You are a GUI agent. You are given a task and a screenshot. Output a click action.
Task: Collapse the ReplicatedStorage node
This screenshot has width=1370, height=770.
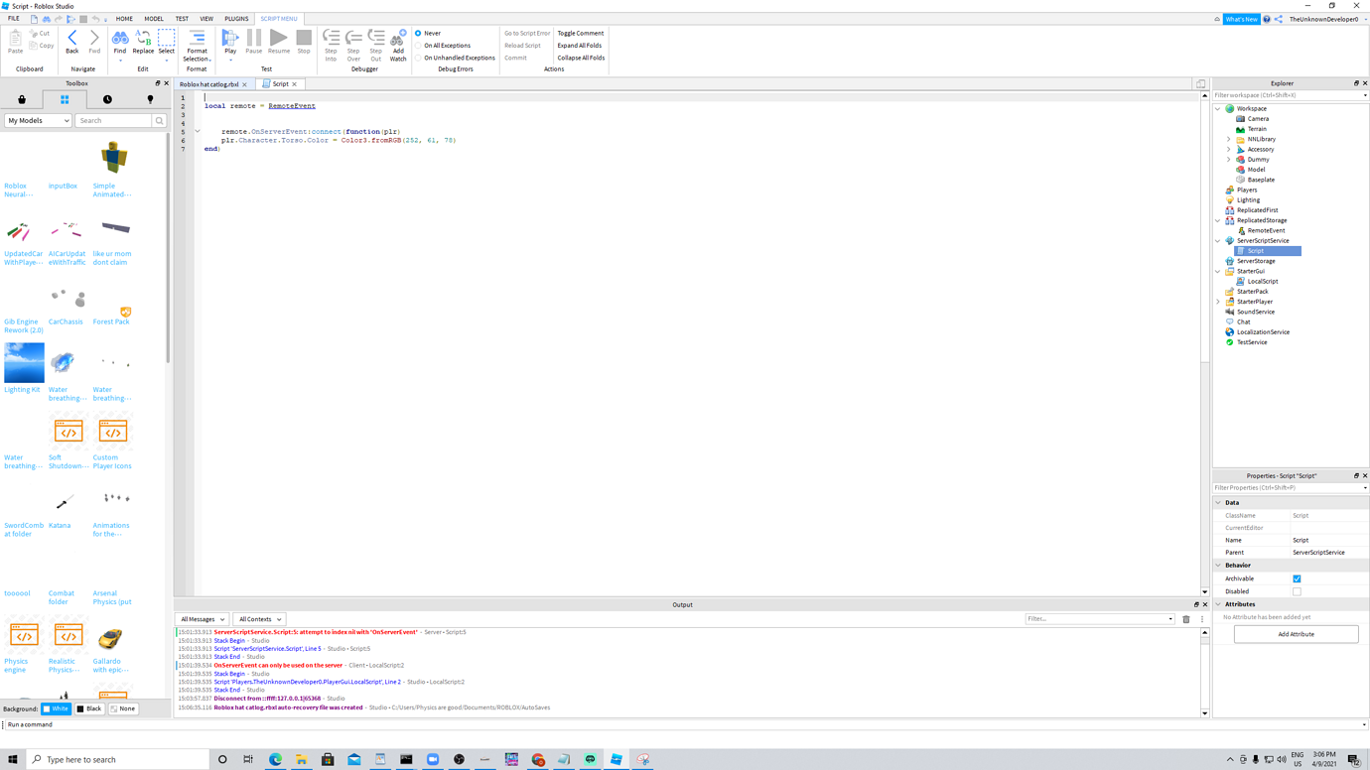point(1219,220)
